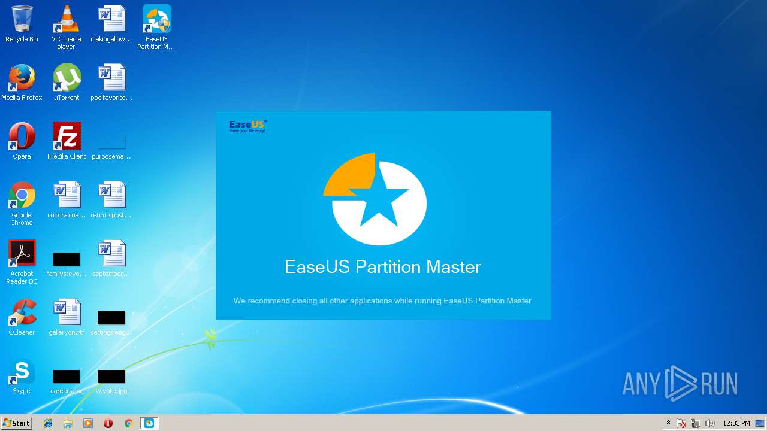This screenshot has width=767, height=431.
Task: Open the taskbar clock showing 12:33 PM
Action: tap(736, 423)
